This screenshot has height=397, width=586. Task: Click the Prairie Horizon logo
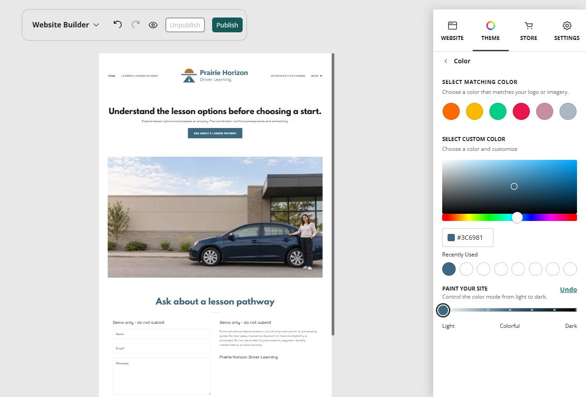[215, 75]
